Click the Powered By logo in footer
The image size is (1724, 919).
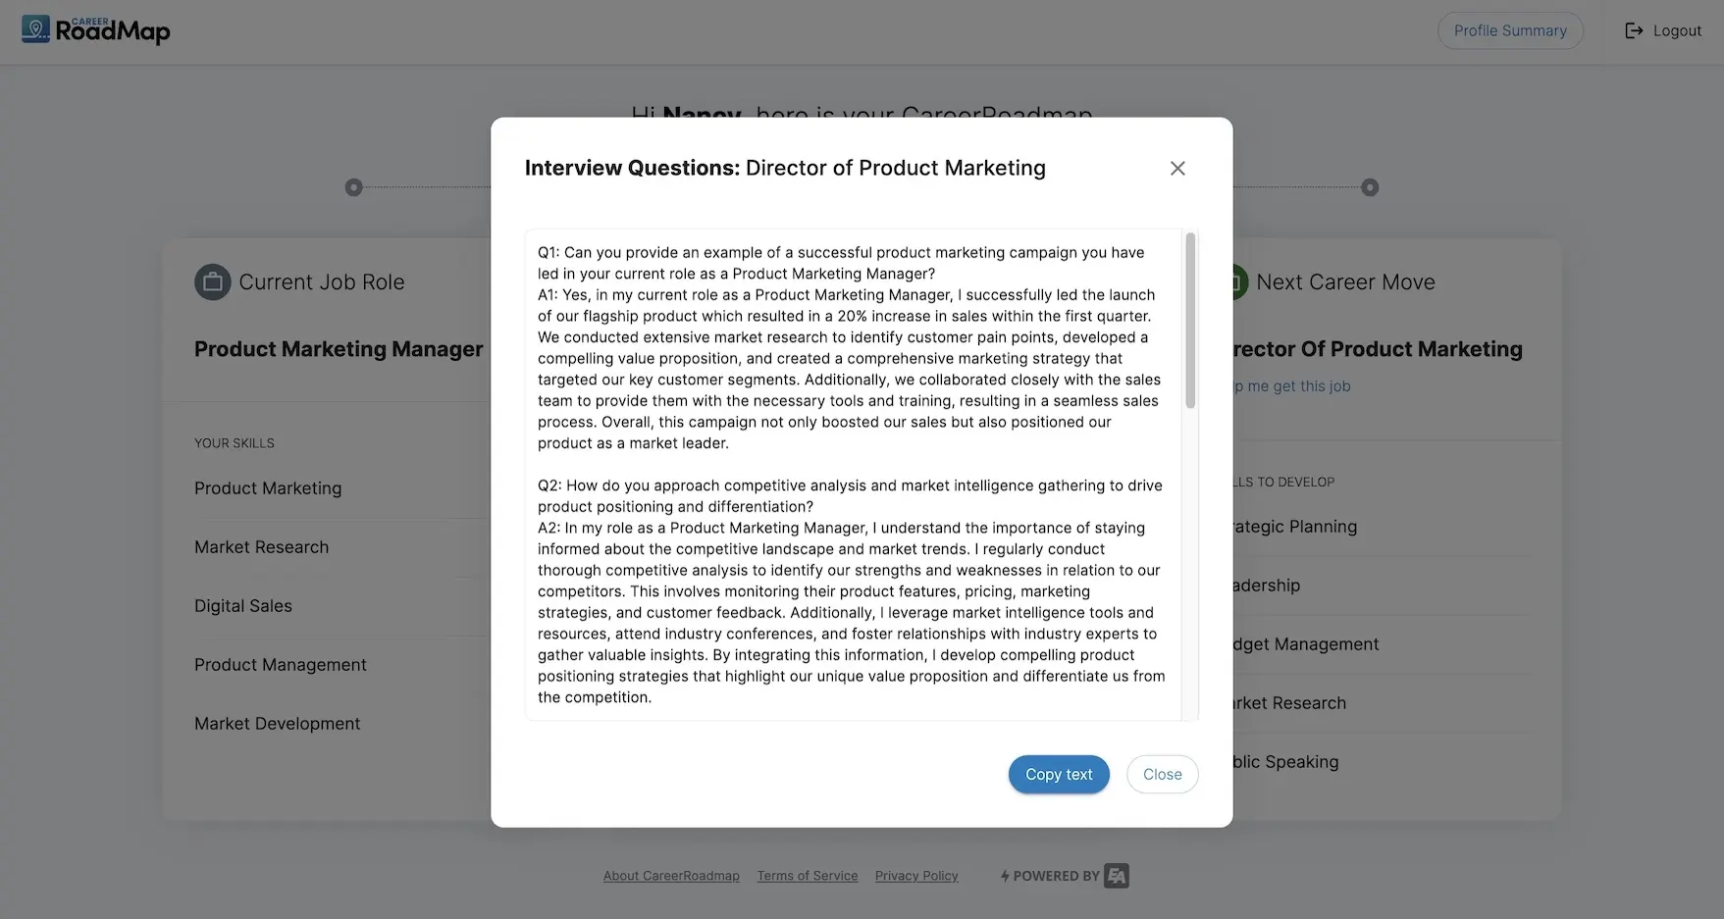[x=1116, y=876]
